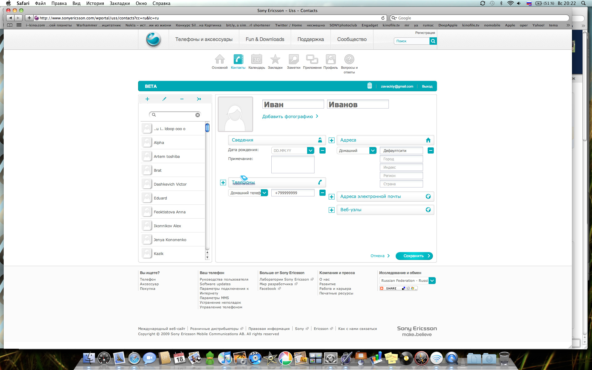Open Spotlight search in menu bar
Viewport: 592px width, 370px height.
click(583, 3)
